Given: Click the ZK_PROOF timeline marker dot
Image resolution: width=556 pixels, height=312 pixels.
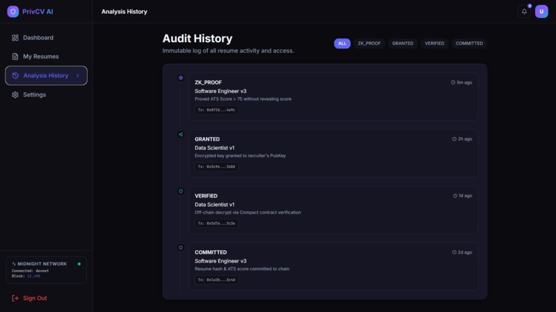Looking at the screenshot, I should [181, 78].
